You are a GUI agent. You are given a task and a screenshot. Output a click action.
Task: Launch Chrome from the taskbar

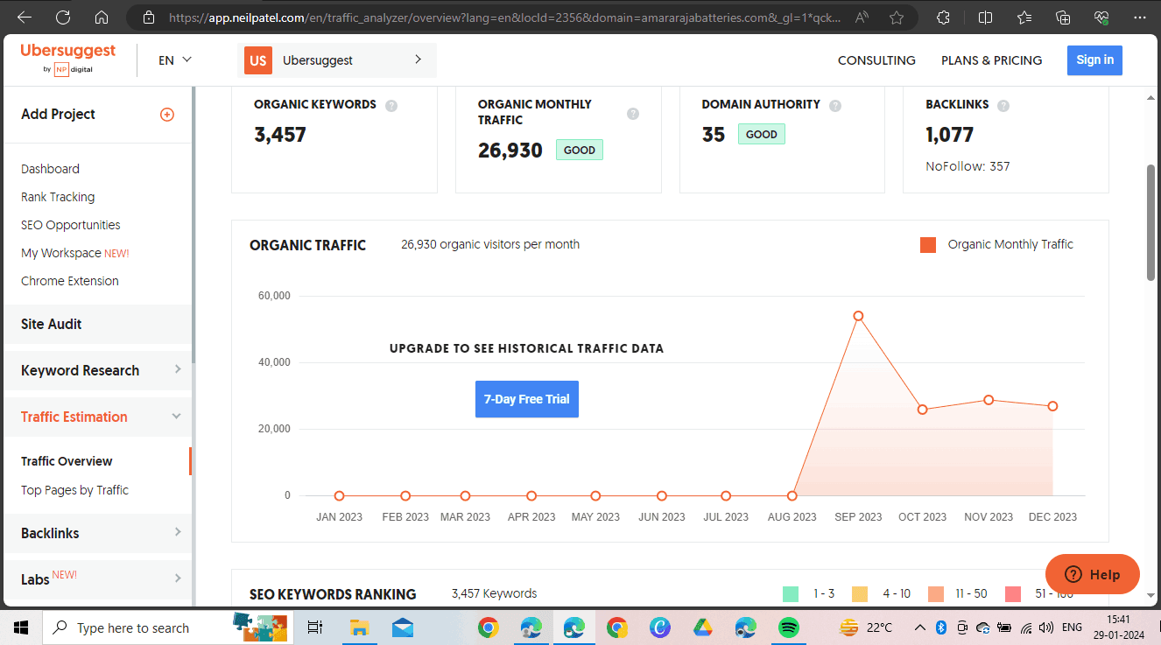coord(488,627)
